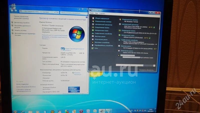Click the check for updates link in Speccy
The image size is (200, 113).
[x=147, y=70]
